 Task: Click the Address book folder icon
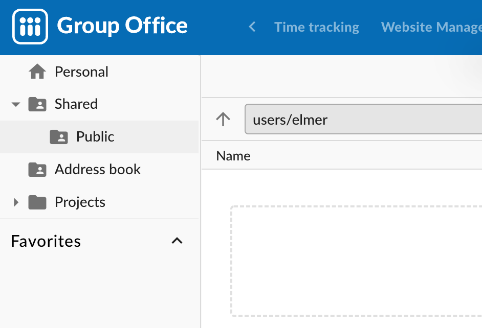click(x=37, y=170)
